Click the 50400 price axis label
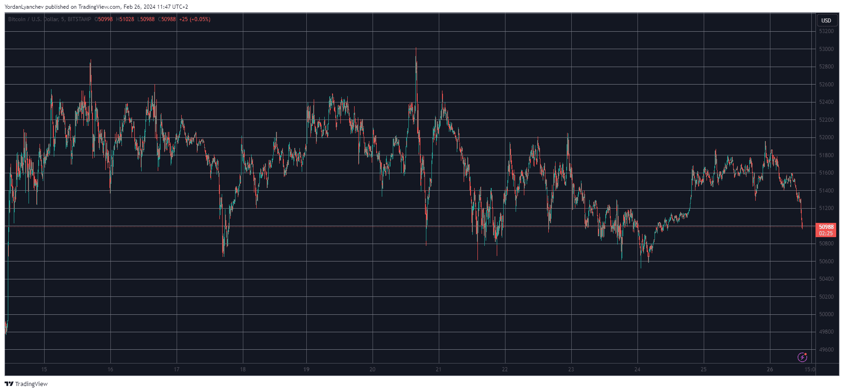 826,279
